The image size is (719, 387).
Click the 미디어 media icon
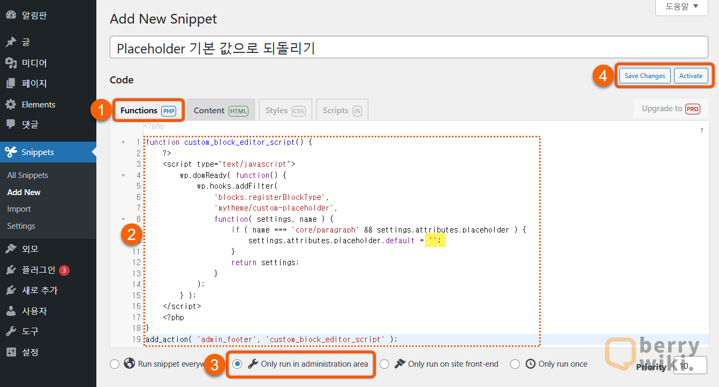[x=11, y=63]
